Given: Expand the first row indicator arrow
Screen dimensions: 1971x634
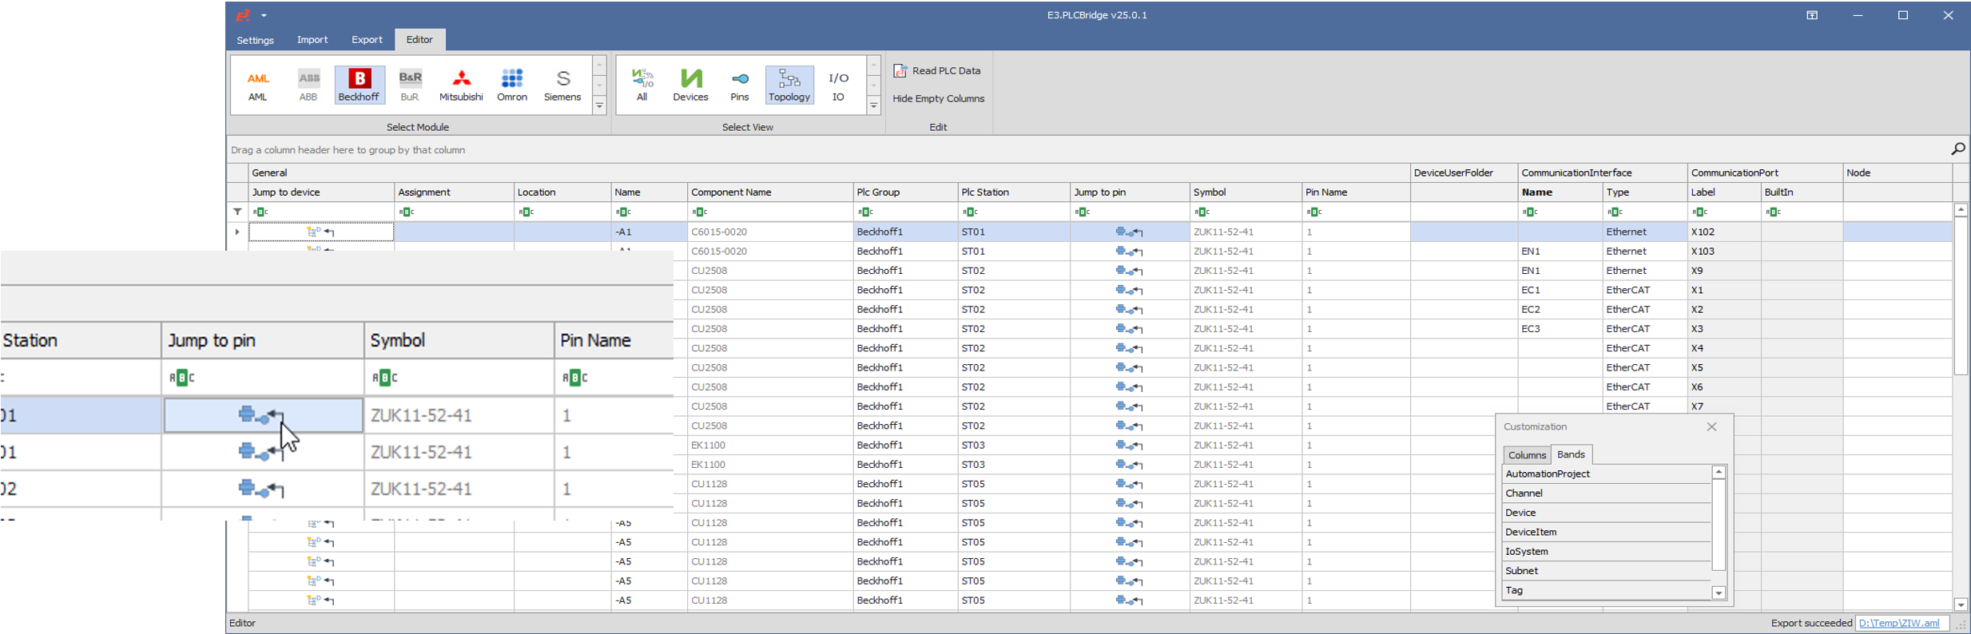Looking at the screenshot, I should [237, 232].
